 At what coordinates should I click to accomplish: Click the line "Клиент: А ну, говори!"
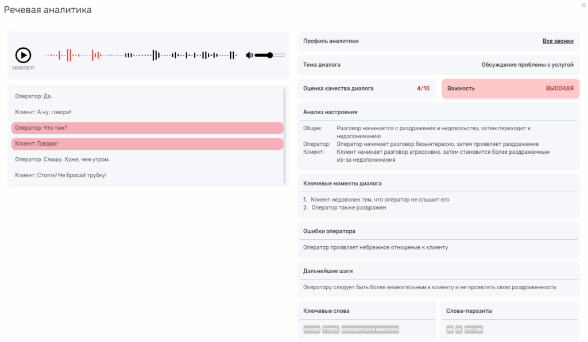tap(43, 112)
